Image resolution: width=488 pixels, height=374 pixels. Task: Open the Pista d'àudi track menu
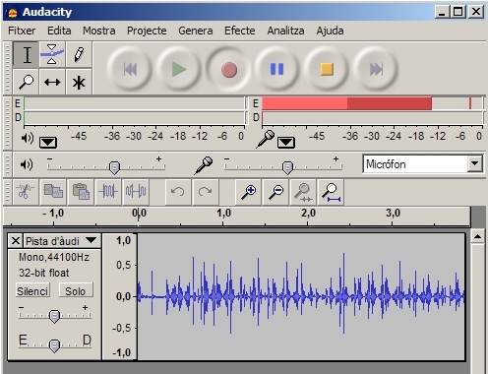coord(61,241)
